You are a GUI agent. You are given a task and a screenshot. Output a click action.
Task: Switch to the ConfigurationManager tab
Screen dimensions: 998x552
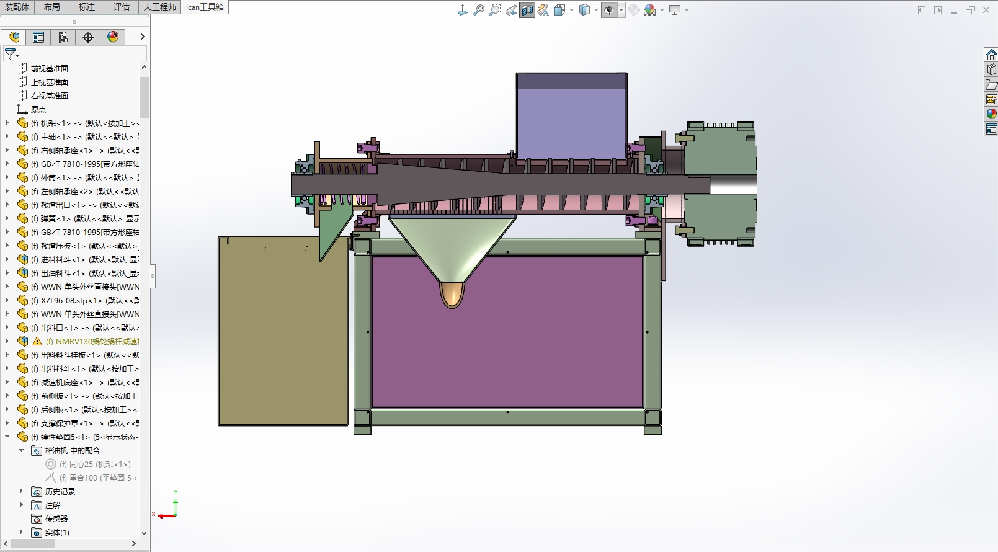[x=63, y=37]
